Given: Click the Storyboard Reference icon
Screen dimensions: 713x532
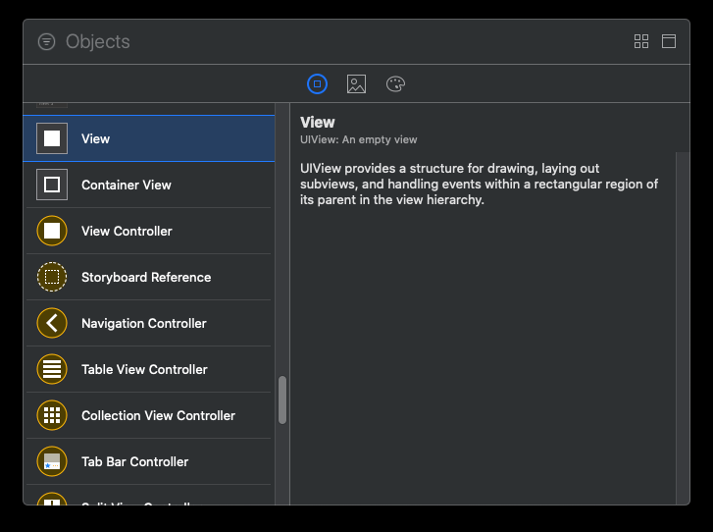Looking at the screenshot, I should coord(52,277).
